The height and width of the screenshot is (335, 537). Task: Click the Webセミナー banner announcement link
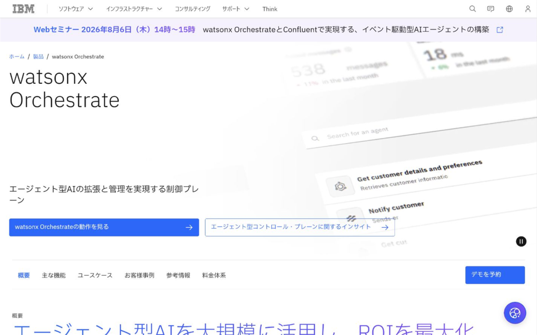coord(268,30)
